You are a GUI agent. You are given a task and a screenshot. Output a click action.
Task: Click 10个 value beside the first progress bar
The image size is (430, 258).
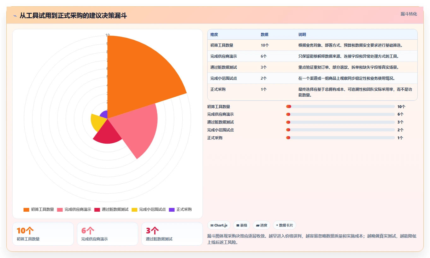(x=401, y=107)
